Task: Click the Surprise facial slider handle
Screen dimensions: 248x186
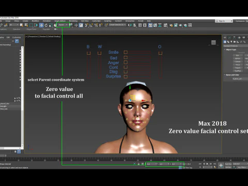Action: [126, 76]
